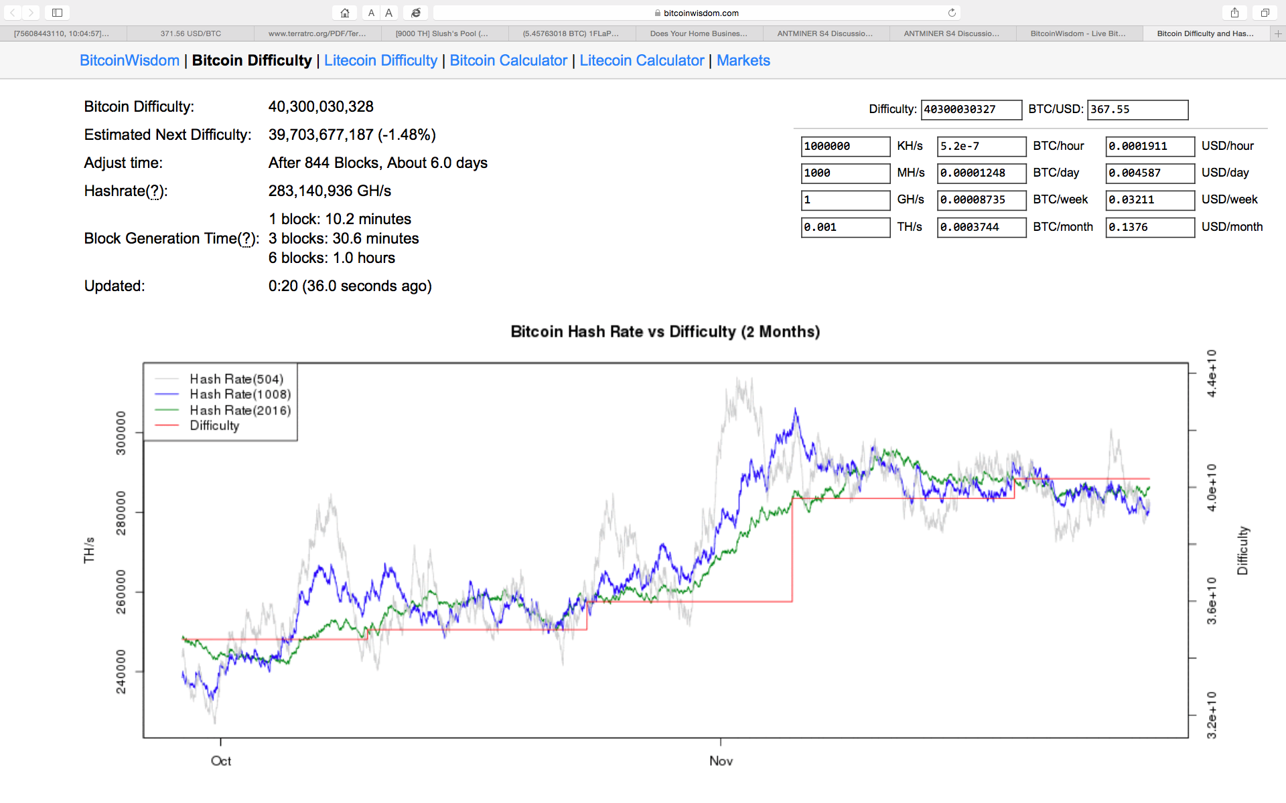The height and width of the screenshot is (803, 1286).
Task: Click the Oct axis label
Action: (221, 762)
